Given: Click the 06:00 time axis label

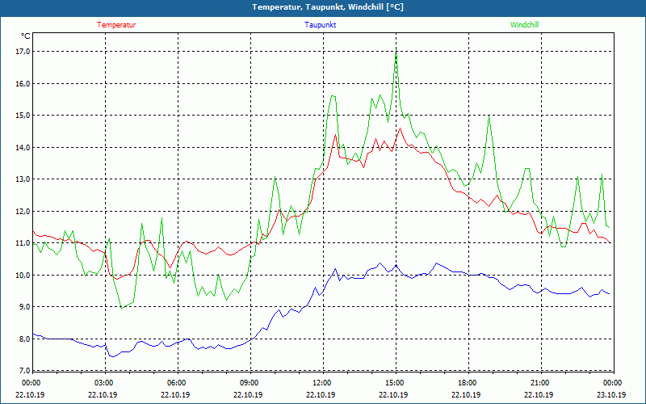Looking at the screenshot, I should pyautogui.click(x=176, y=383).
